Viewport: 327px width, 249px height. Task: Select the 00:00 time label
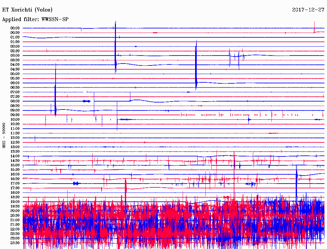coord(15,28)
